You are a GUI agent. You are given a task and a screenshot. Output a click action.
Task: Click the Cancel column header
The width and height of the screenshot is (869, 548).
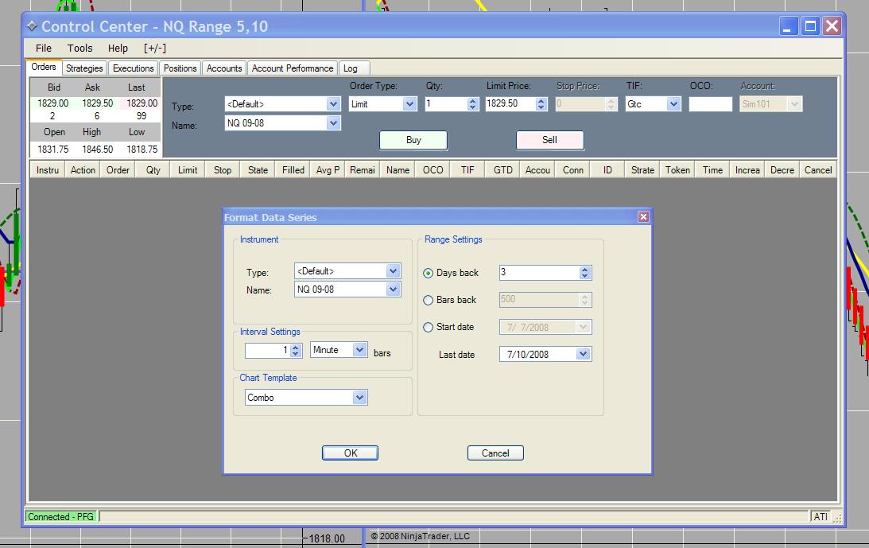point(818,169)
